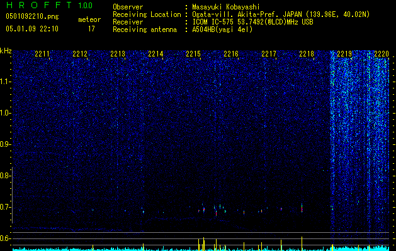Click the 2217 time marker
Viewport: 396px width, 251px height.
point(269,54)
